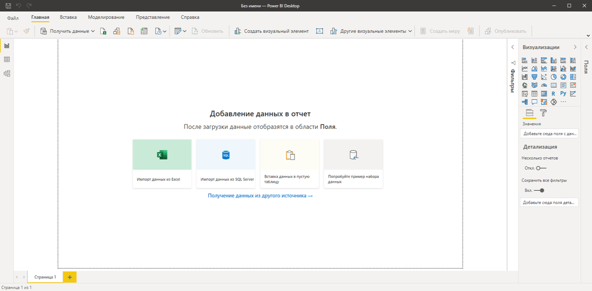
Task: Click the Excel workbook icon in ribbon
Action: coord(103,31)
